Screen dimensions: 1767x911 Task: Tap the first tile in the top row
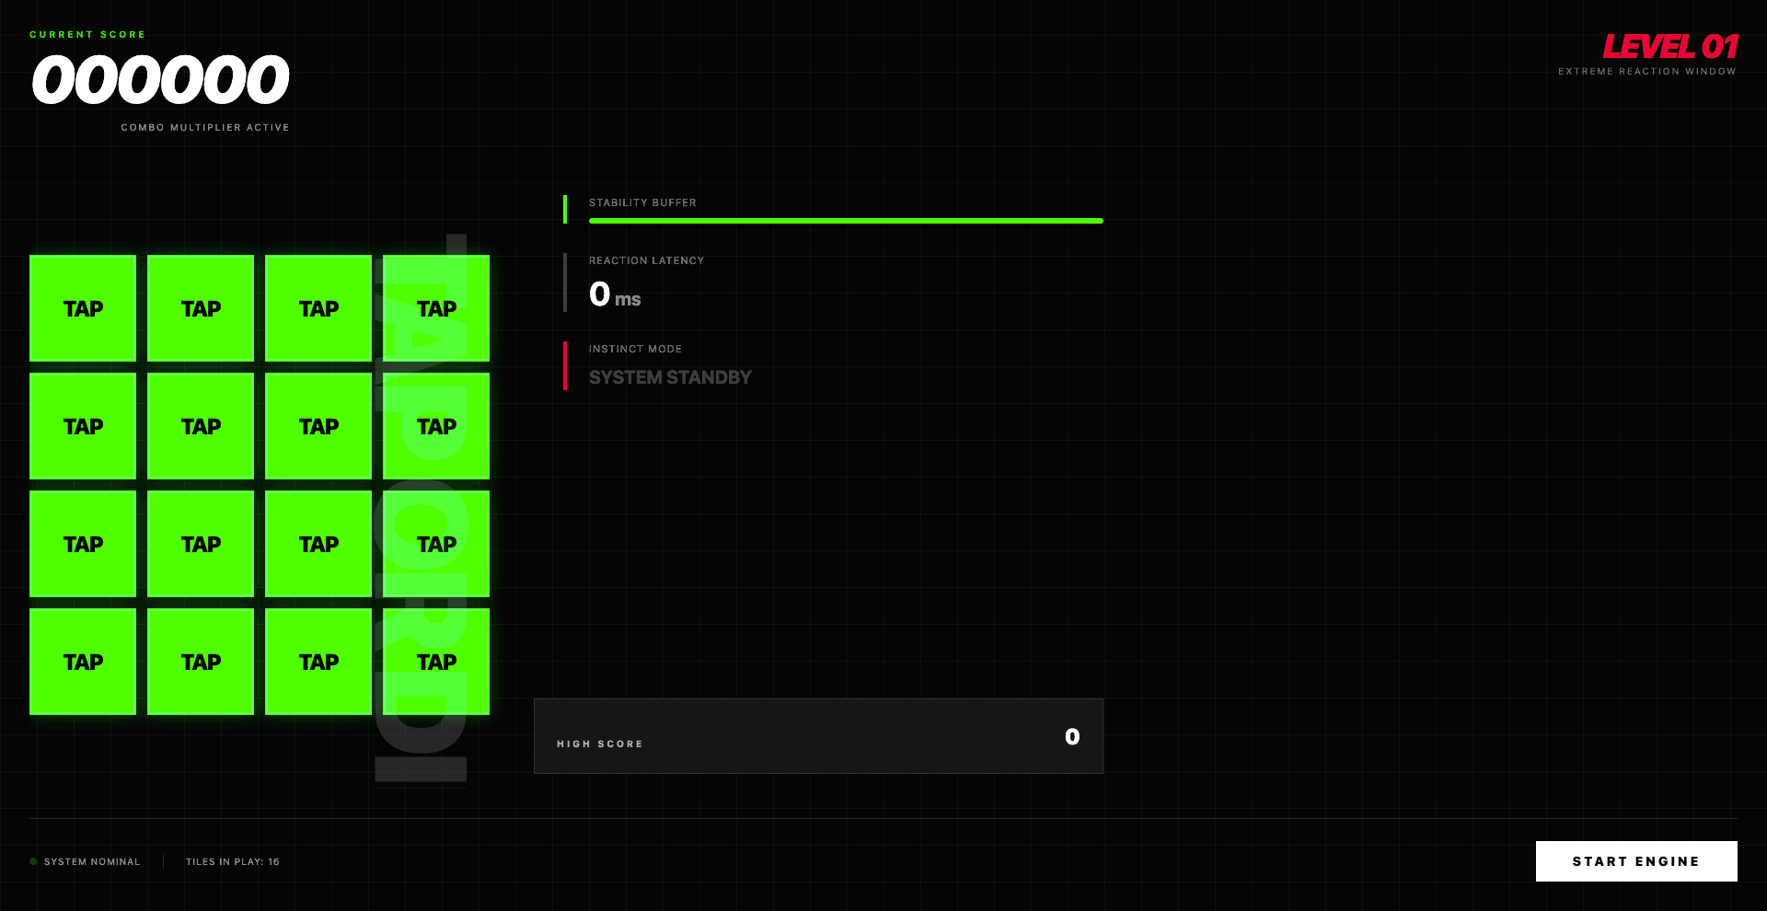(x=83, y=308)
